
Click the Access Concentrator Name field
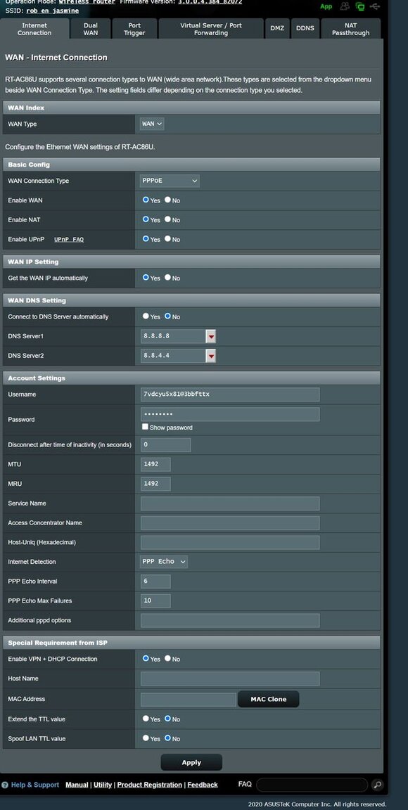click(230, 523)
